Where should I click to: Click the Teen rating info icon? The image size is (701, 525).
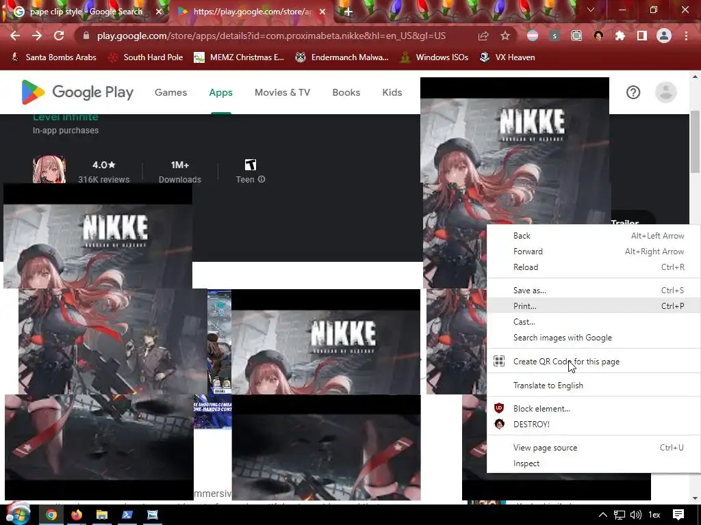pos(262,180)
